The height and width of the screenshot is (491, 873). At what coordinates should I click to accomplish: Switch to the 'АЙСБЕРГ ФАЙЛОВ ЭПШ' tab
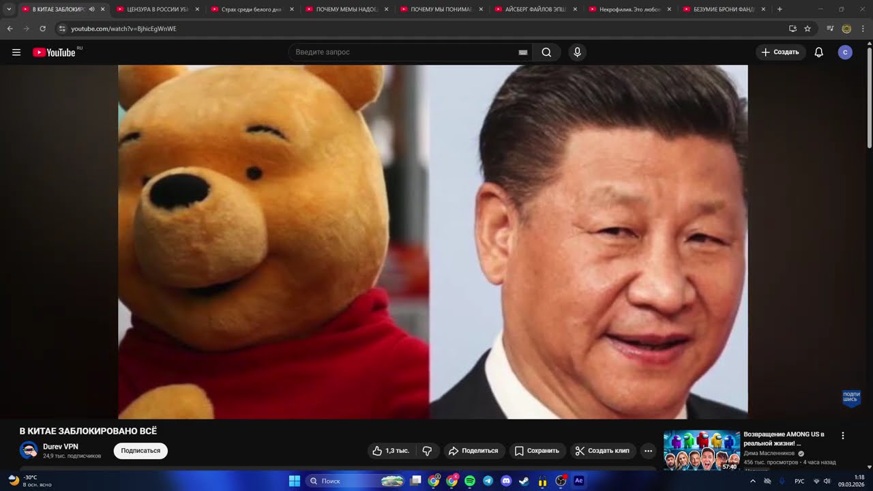pyautogui.click(x=535, y=10)
